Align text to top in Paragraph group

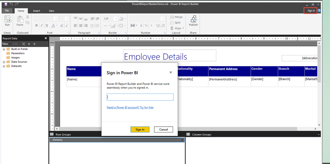tap(75, 18)
